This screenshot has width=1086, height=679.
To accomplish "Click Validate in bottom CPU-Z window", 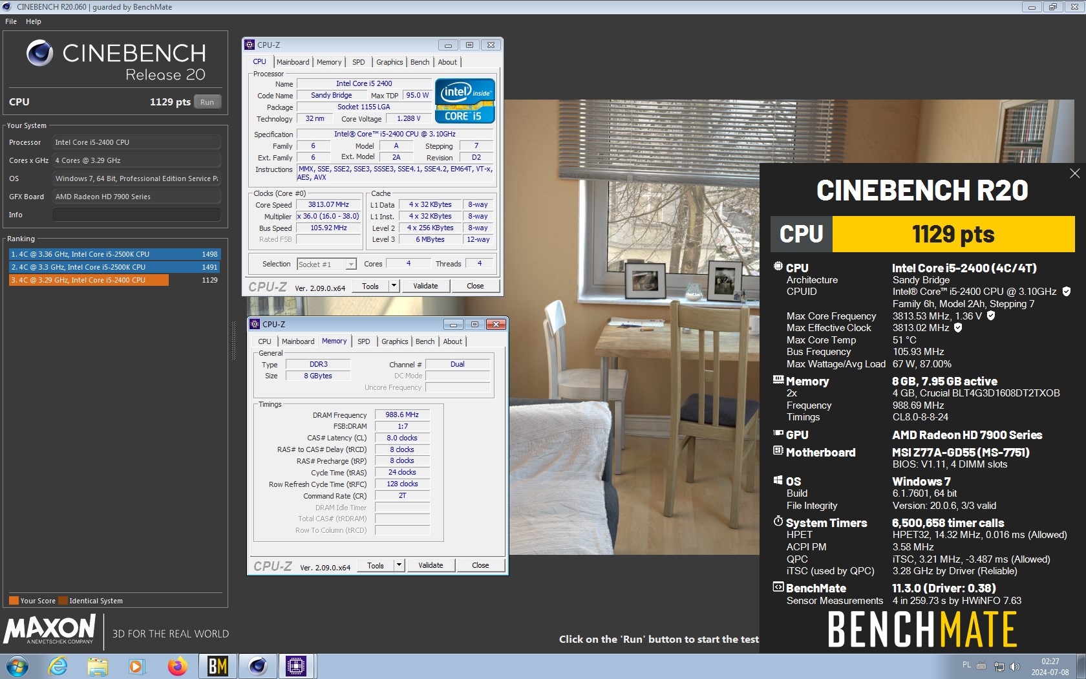I will click(431, 565).
